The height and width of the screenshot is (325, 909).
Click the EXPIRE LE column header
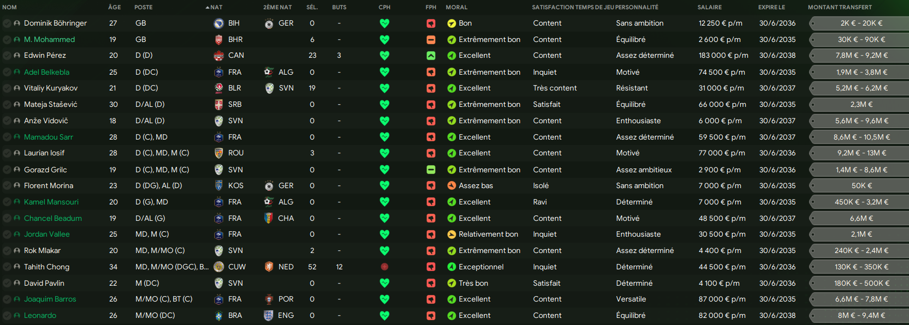(x=772, y=8)
